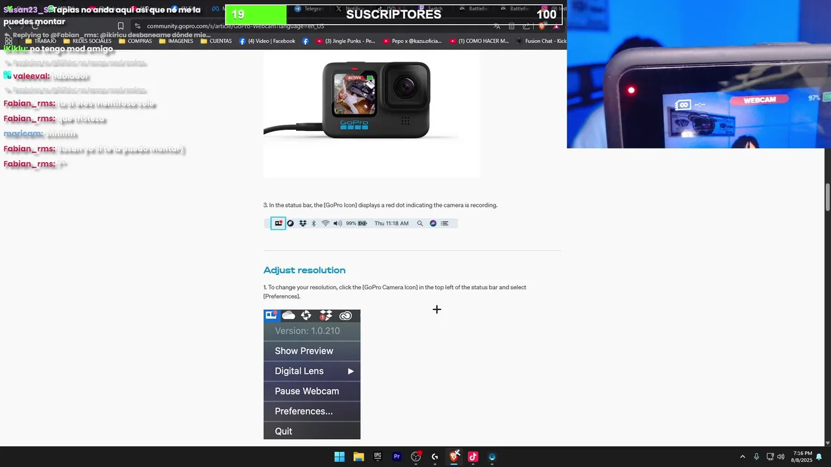
Task: Click the Fabian_rms 'que tristeza' chat message
Action: click(x=55, y=119)
